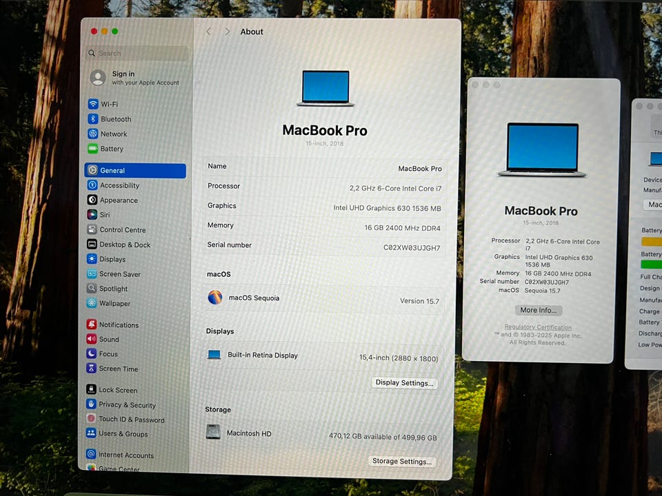
Task: Go back with the left chevron
Action: (x=208, y=32)
